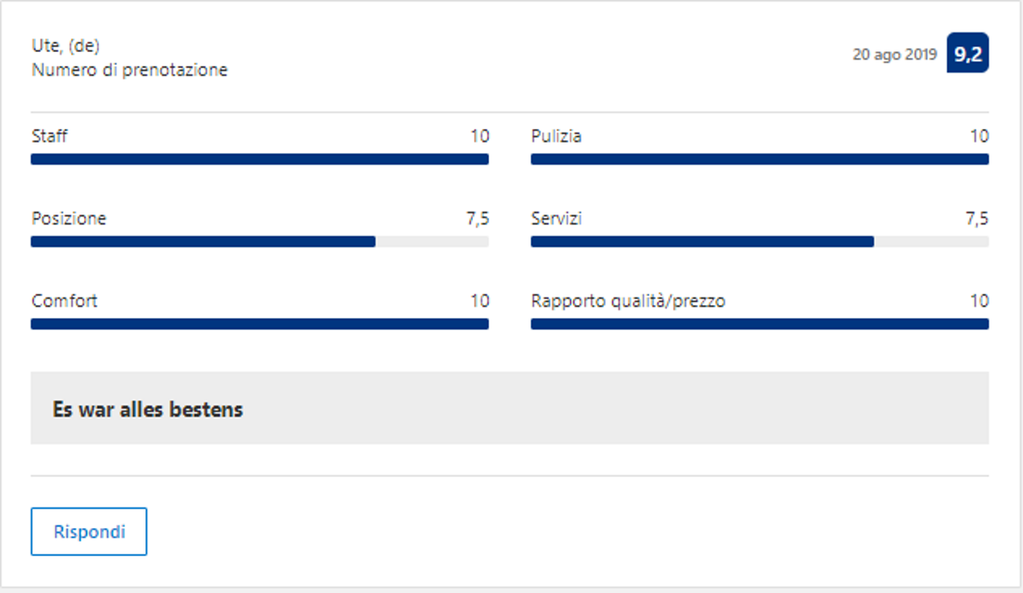Image resolution: width=1023 pixels, height=593 pixels.
Task: Click the Rispondi button
Action: click(89, 531)
